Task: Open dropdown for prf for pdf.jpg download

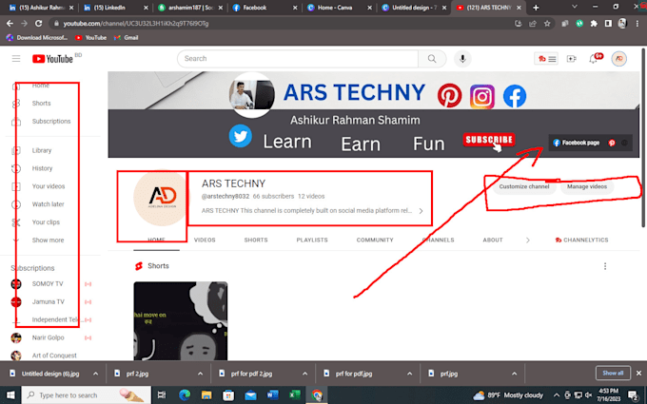Action: coord(409,374)
